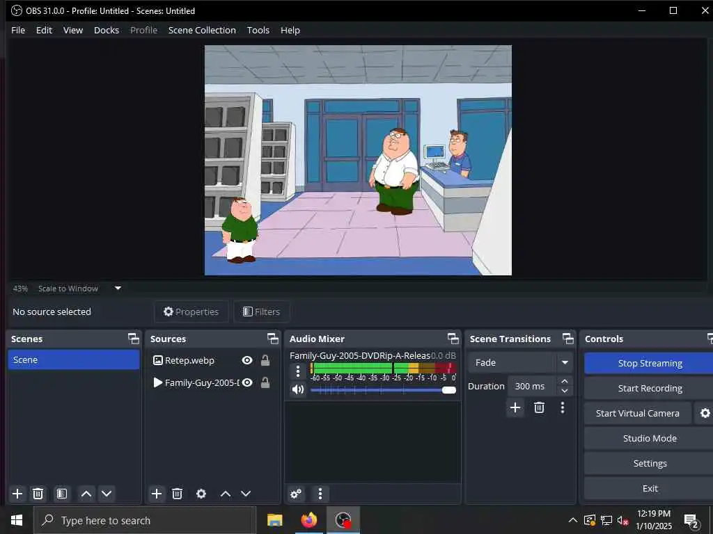Select the Scene entry in the Scenes list
Image resolution: width=713 pixels, height=534 pixels.
(74, 359)
